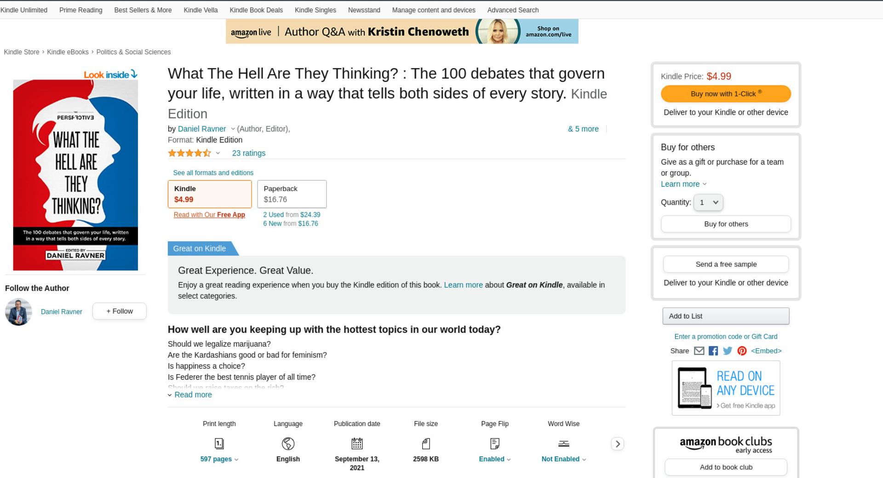Click the Language globe icon
883x478 pixels.
(288, 444)
